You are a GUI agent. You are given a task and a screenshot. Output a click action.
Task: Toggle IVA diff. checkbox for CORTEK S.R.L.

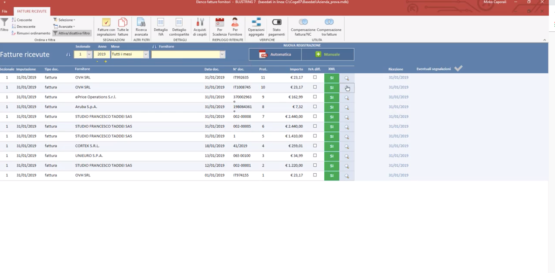315,146
